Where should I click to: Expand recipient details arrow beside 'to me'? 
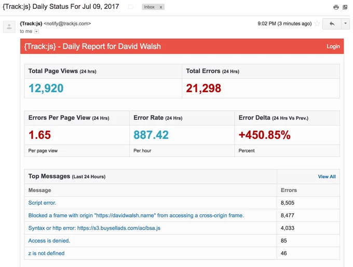(x=36, y=32)
